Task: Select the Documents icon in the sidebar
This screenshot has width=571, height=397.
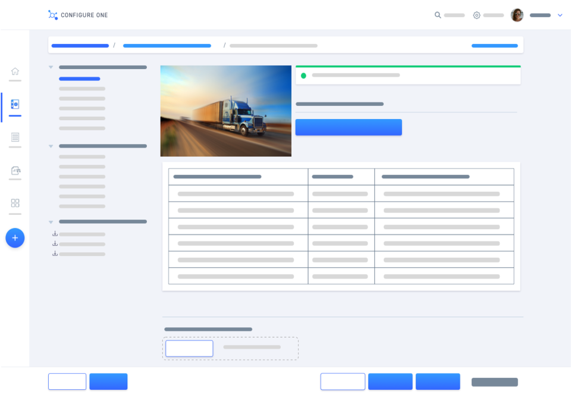Action: point(15,137)
